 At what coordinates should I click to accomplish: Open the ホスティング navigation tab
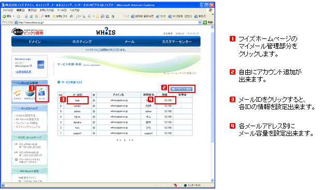point(82,42)
